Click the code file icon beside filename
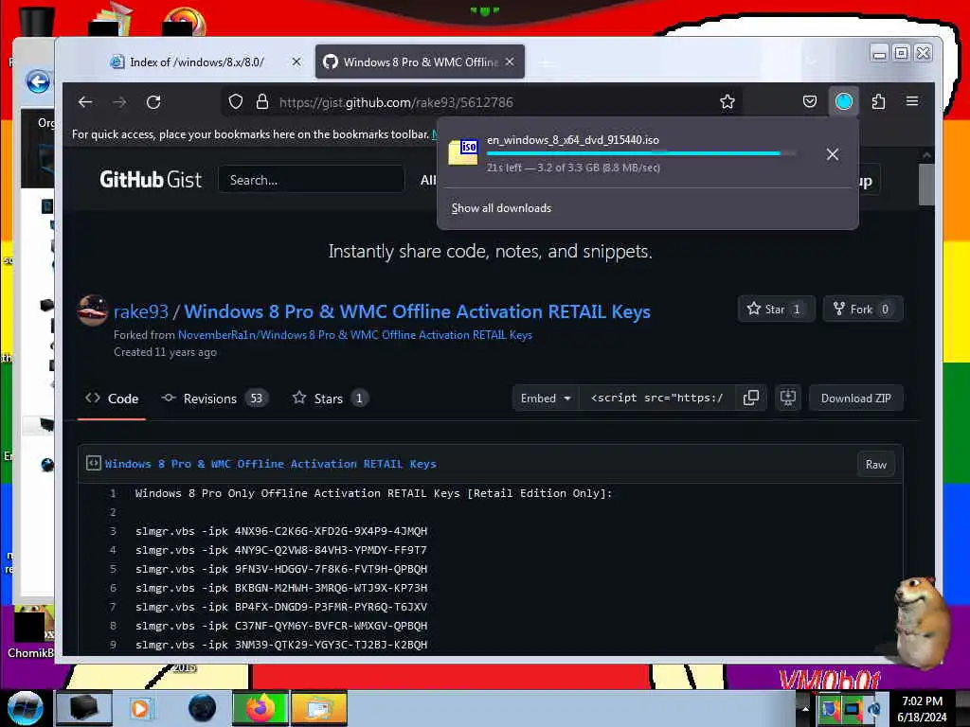The width and height of the screenshot is (970, 727). point(94,463)
